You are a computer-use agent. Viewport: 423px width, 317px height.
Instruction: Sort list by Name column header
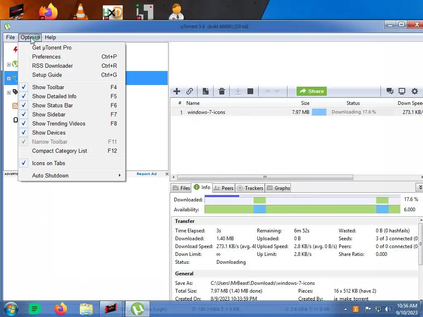[x=235, y=103]
